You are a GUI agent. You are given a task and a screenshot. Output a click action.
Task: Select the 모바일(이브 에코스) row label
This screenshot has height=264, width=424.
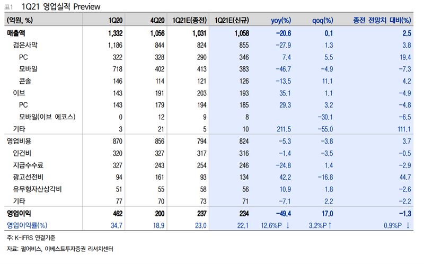click(x=47, y=117)
